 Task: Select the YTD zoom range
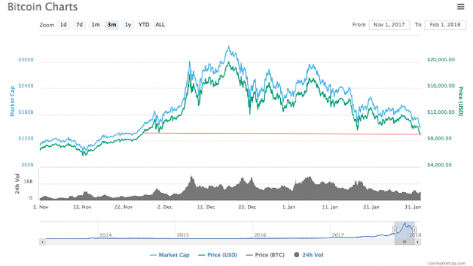point(144,25)
